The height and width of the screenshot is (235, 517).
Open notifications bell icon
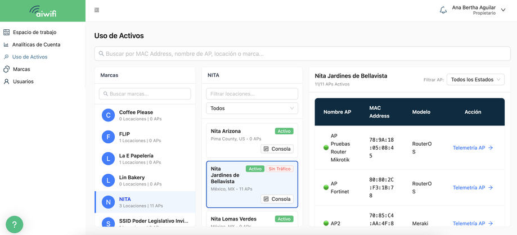(443, 10)
